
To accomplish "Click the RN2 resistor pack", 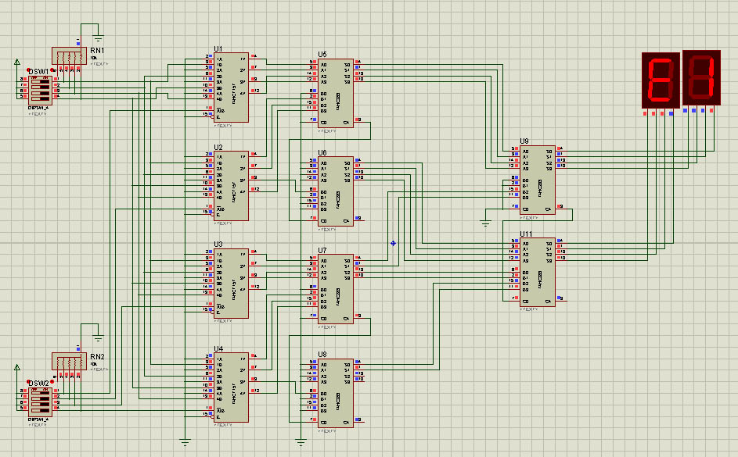I will [70, 362].
